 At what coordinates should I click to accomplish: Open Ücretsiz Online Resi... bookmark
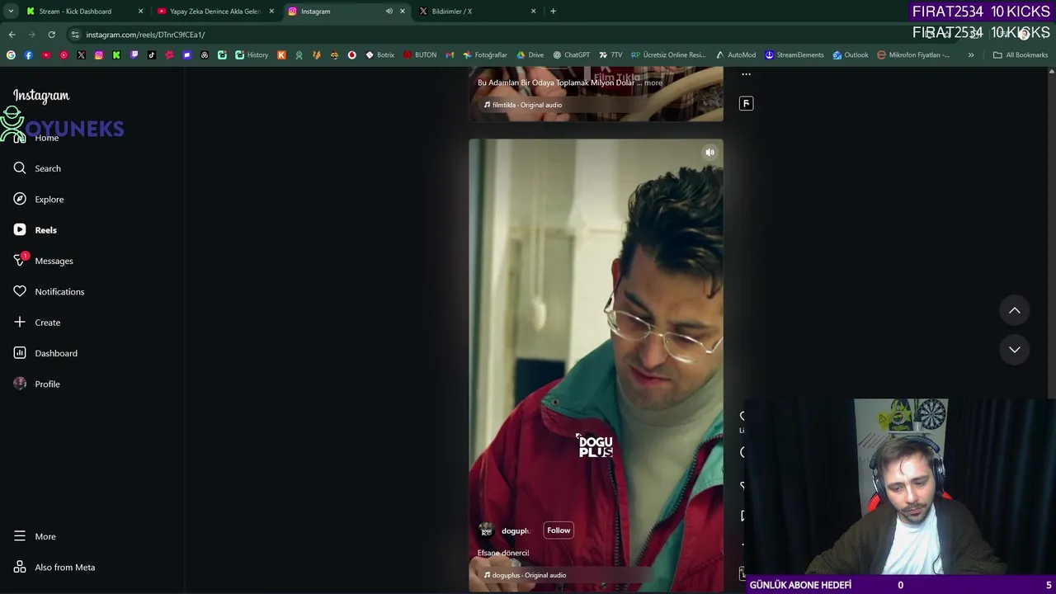pyautogui.click(x=669, y=55)
